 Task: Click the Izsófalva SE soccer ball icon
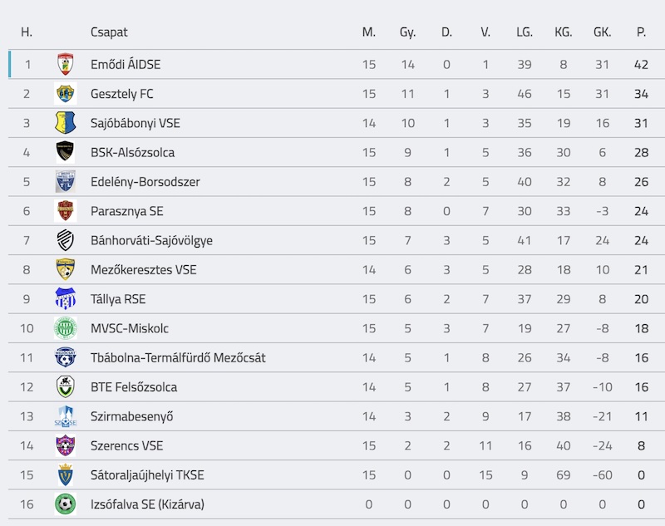pyautogui.click(x=65, y=504)
